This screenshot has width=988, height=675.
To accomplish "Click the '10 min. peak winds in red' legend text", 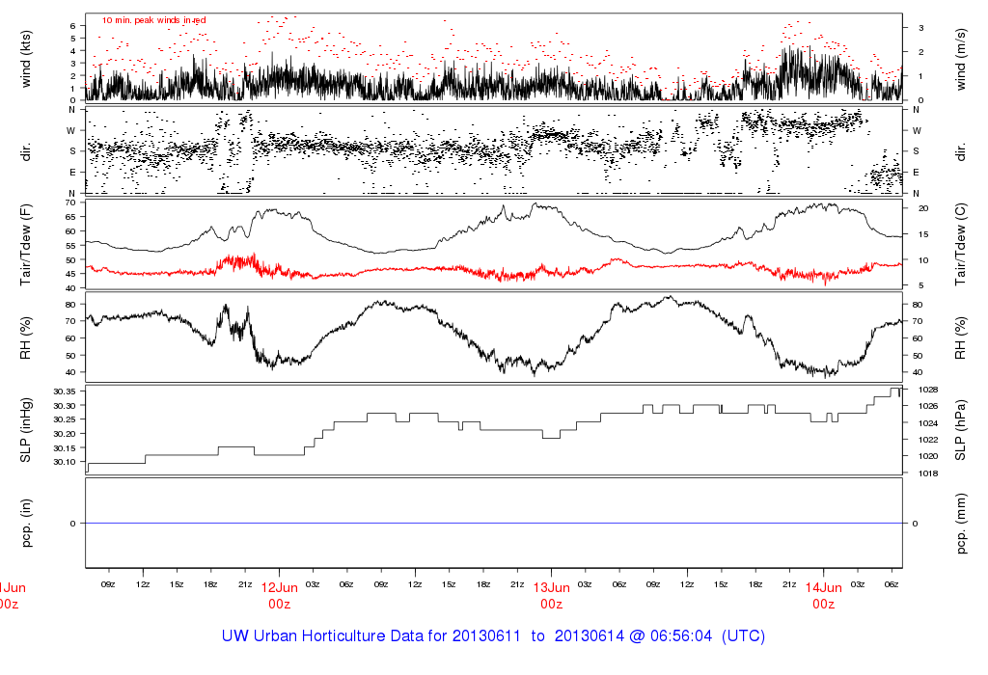I will click(154, 20).
